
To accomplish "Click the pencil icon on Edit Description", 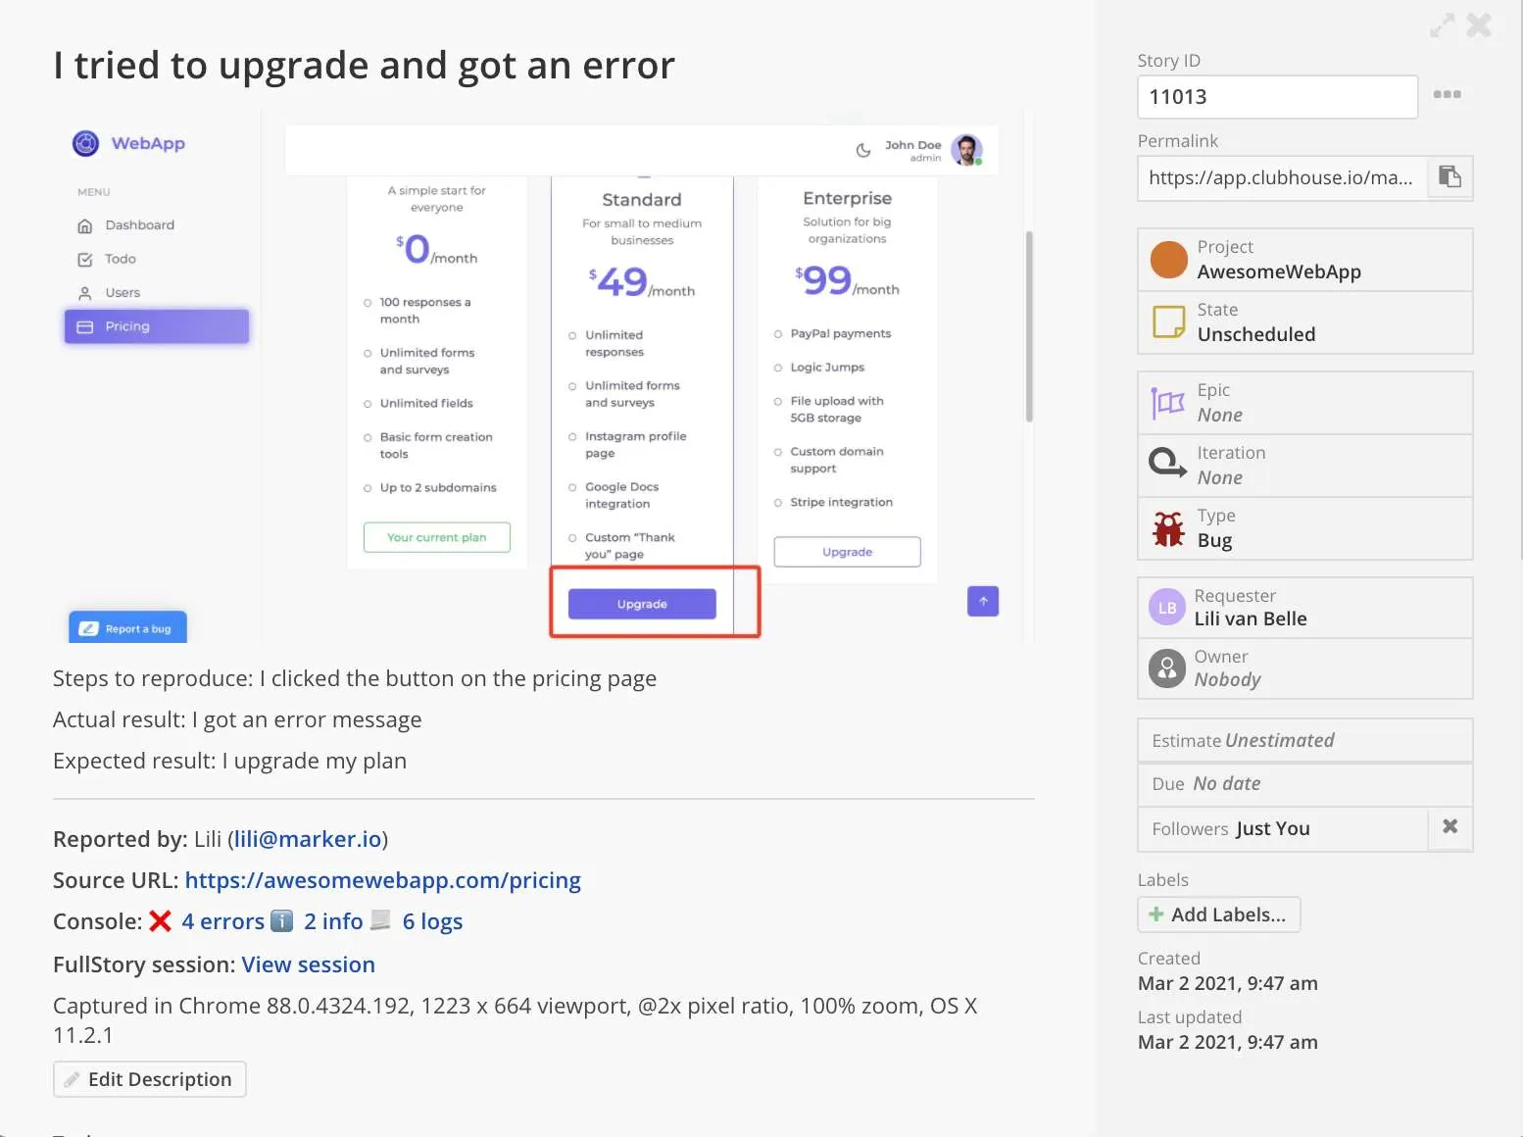I will [73, 1078].
